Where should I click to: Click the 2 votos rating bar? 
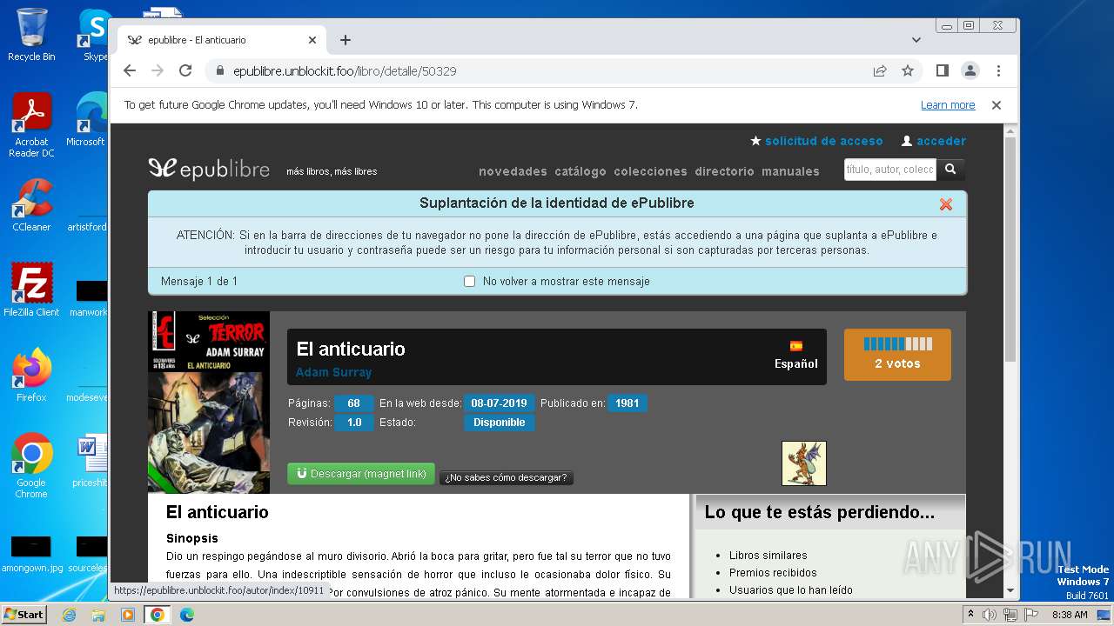897,354
